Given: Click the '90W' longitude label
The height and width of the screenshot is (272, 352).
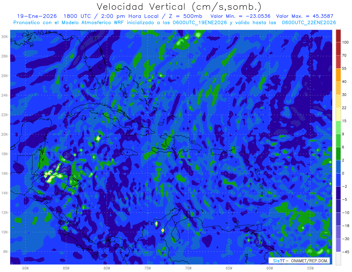Looking at the screenshot, I should tap(26, 268).
